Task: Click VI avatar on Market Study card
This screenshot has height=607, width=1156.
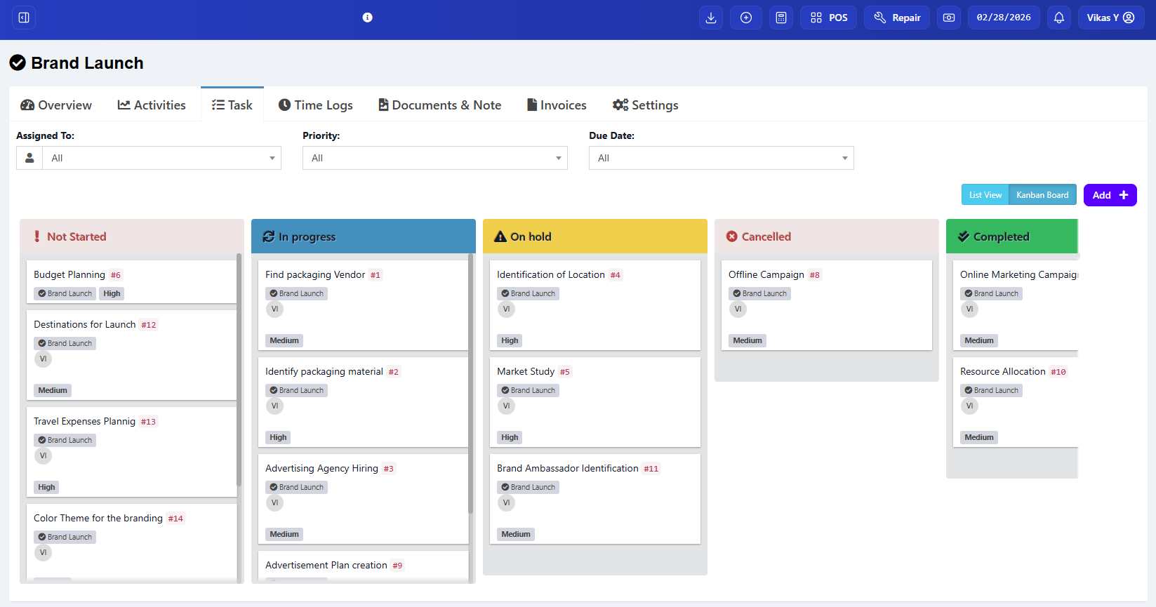Action: [x=506, y=406]
